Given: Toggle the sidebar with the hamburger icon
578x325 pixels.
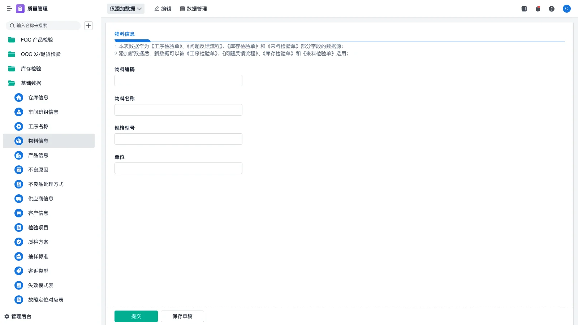Looking at the screenshot, I should tap(9, 9).
